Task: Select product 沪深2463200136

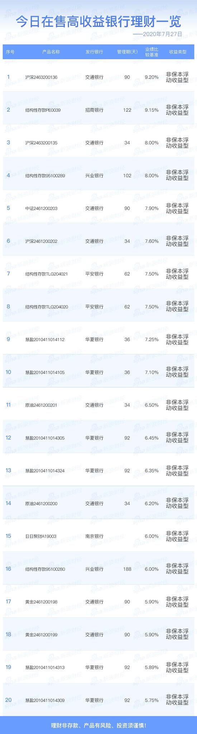Action: [42, 77]
